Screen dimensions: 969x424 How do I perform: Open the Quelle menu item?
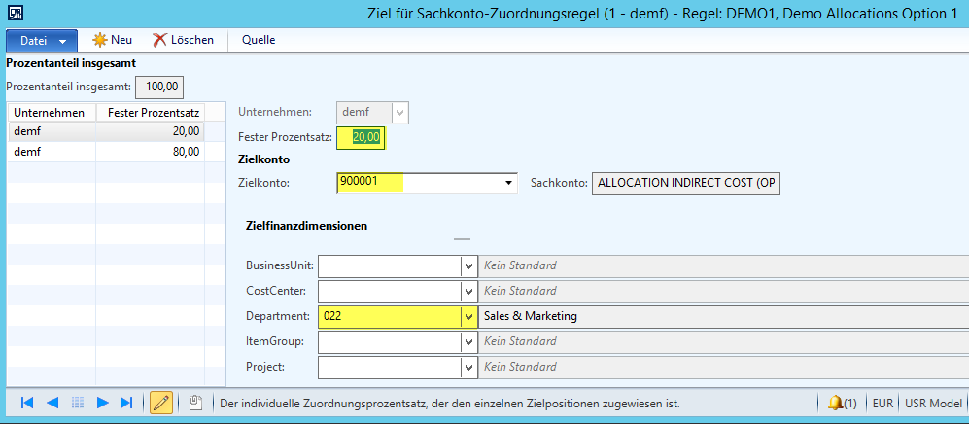[x=259, y=40]
